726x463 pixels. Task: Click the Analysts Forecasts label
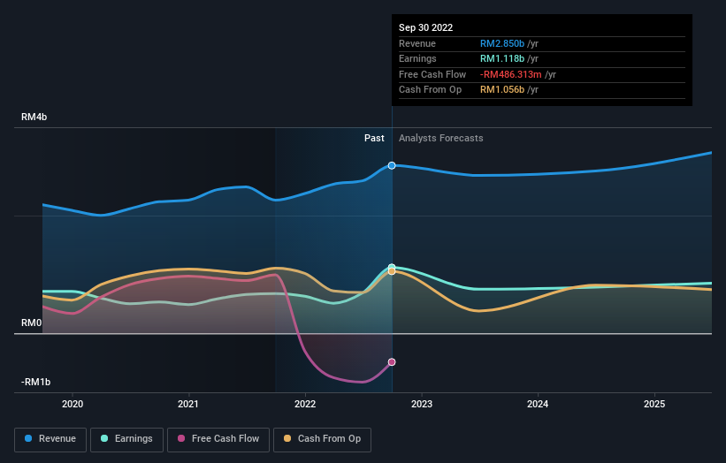click(x=440, y=139)
